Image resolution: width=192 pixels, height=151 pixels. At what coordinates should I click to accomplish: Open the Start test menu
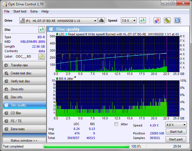pyautogui.click(x=20, y=11)
